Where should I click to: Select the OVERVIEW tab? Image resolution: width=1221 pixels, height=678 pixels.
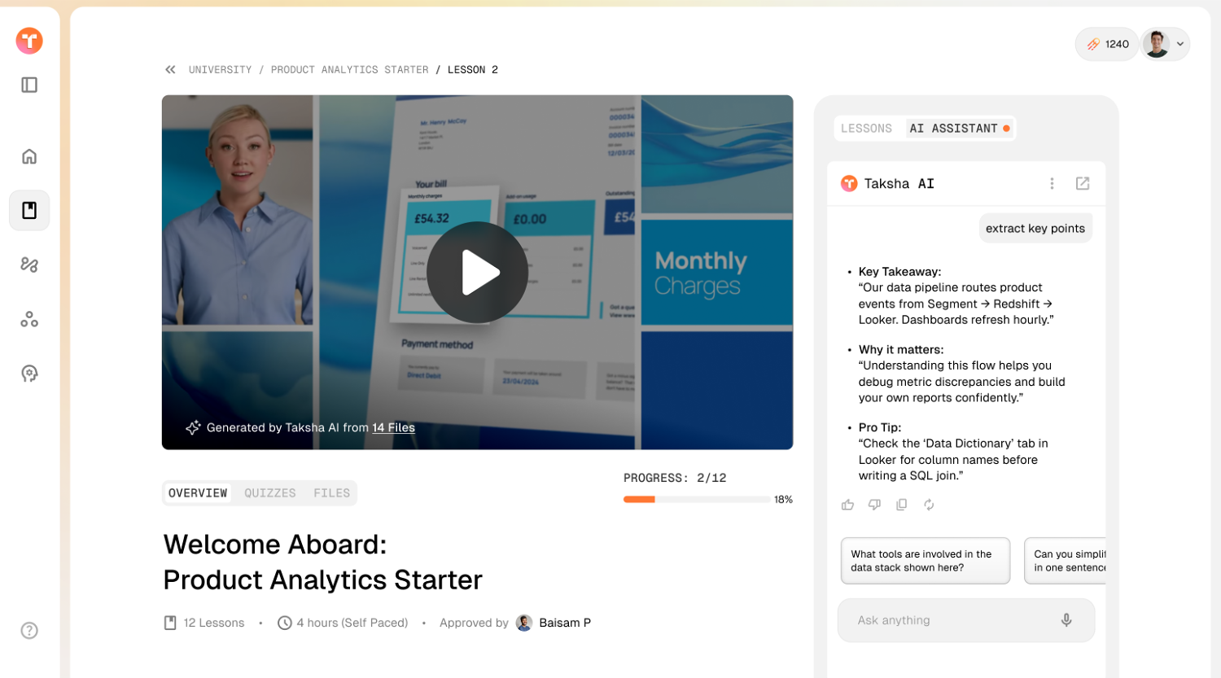point(198,493)
